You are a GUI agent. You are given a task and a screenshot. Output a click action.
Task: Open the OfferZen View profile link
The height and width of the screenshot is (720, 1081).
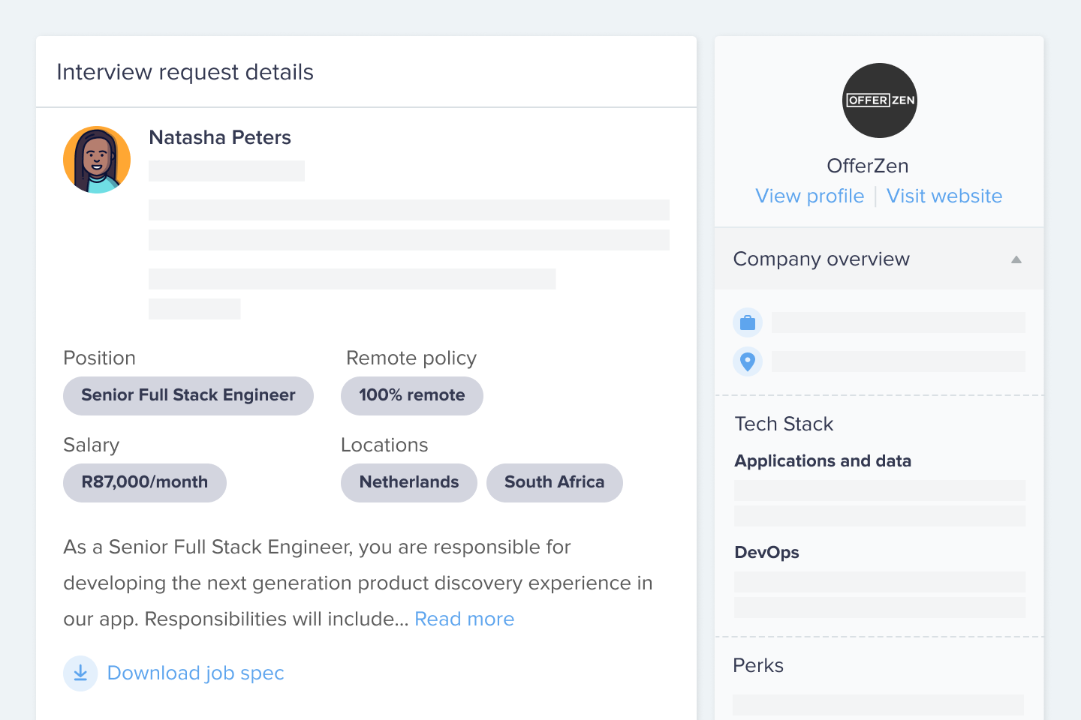click(809, 196)
